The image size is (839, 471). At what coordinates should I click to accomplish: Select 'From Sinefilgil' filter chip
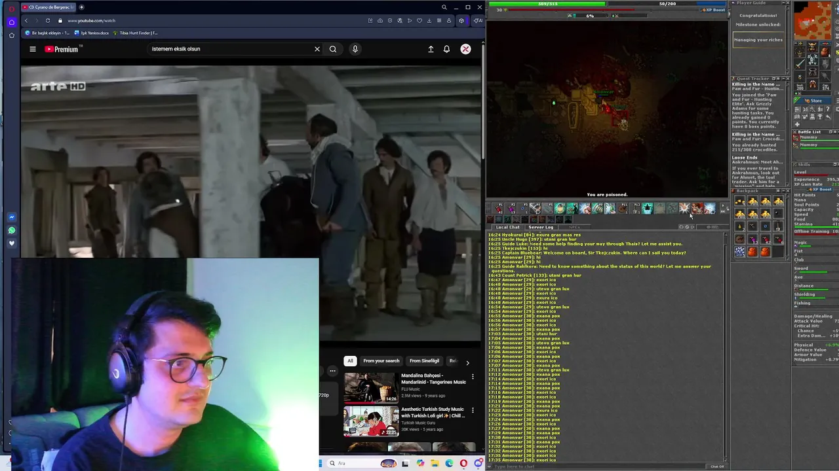tap(424, 361)
